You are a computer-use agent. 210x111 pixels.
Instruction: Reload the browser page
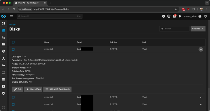click(x=14, y=9)
